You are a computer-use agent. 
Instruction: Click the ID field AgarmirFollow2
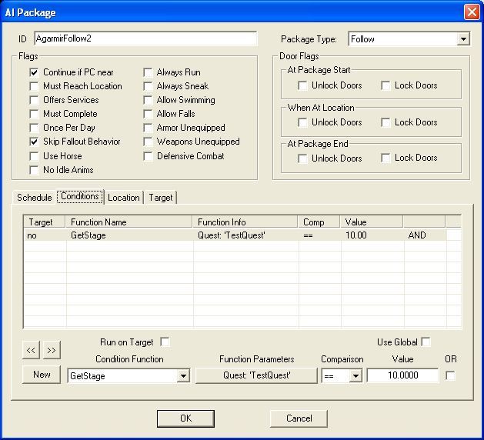(x=145, y=38)
